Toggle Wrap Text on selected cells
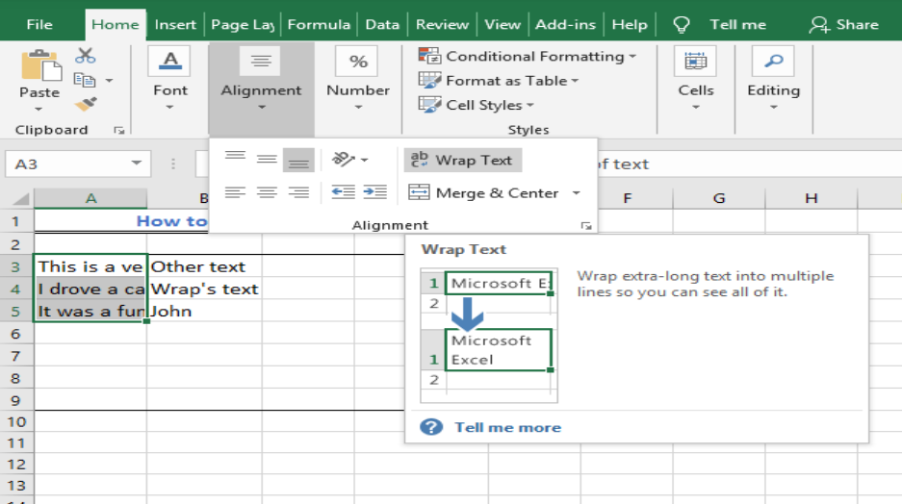 (x=462, y=161)
